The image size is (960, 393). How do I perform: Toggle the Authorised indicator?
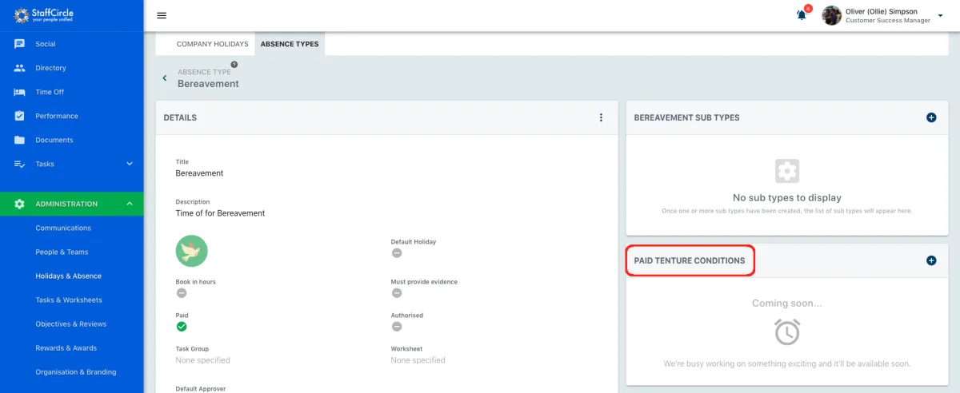point(397,327)
